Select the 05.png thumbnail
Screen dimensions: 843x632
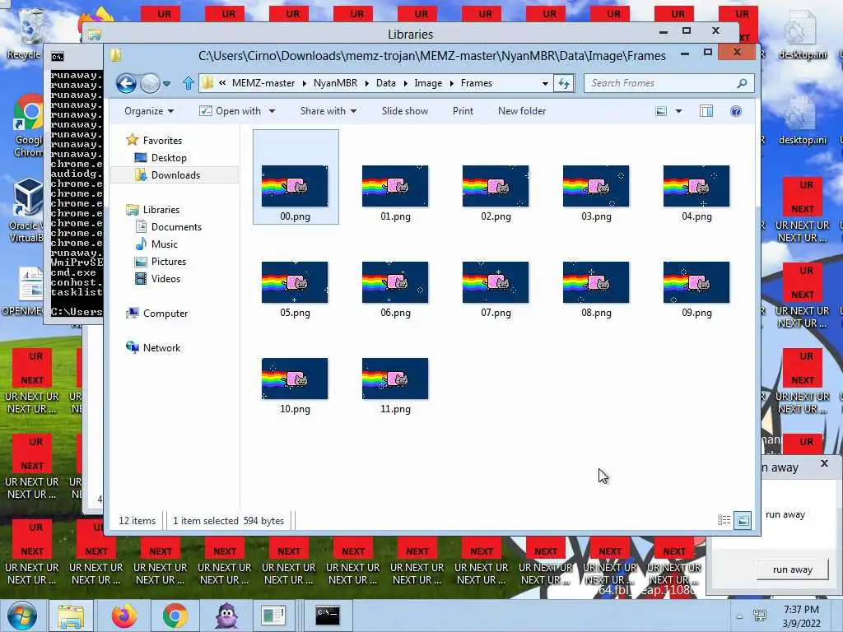(296, 282)
